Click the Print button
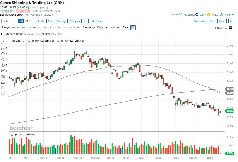238x162 pixels. (212, 21)
